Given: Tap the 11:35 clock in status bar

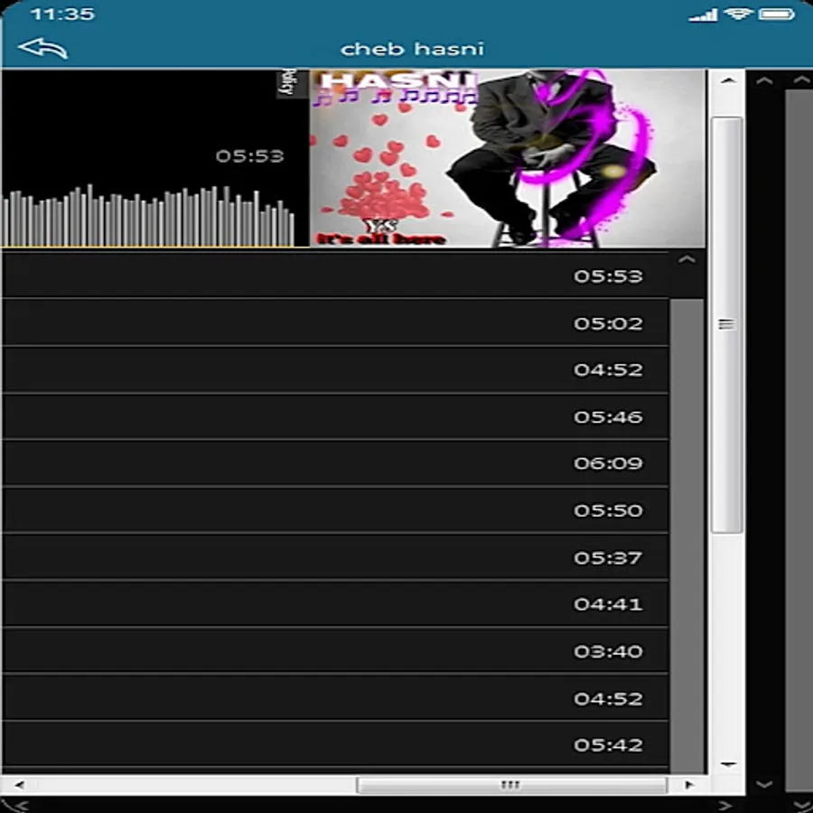Looking at the screenshot, I should pos(62,14).
